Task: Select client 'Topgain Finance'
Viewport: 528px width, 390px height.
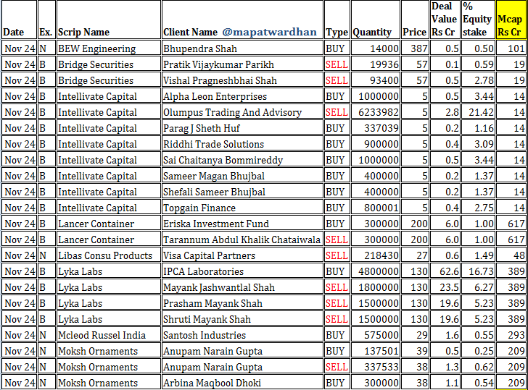Action: (242, 208)
